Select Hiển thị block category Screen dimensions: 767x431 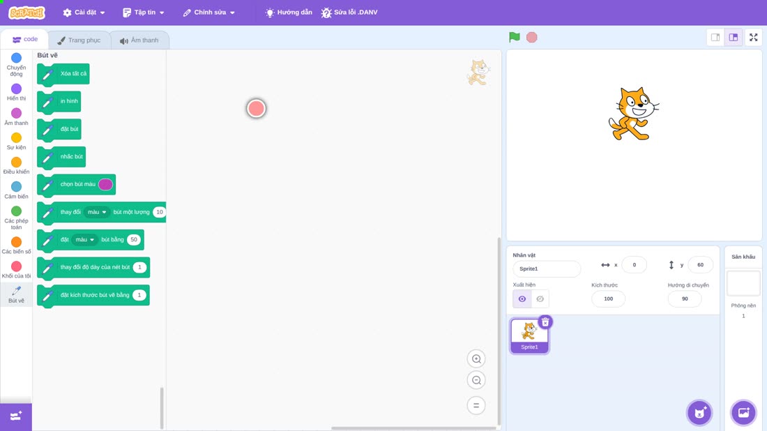coord(16,92)
